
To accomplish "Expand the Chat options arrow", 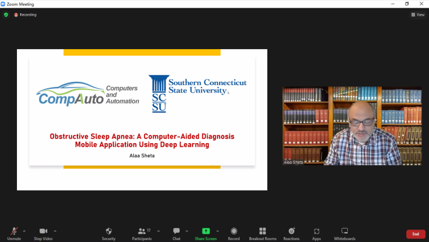I will 187,231.
